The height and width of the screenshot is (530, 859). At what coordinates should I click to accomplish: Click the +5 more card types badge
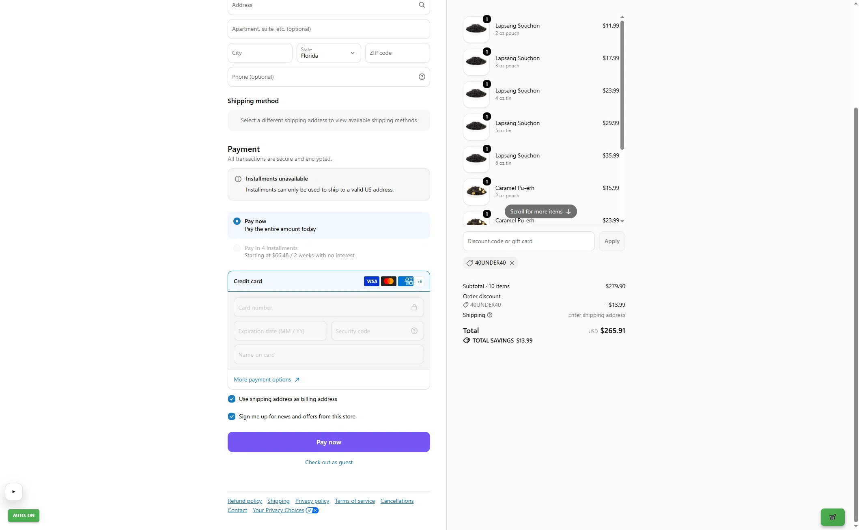[x=420, y=281]
